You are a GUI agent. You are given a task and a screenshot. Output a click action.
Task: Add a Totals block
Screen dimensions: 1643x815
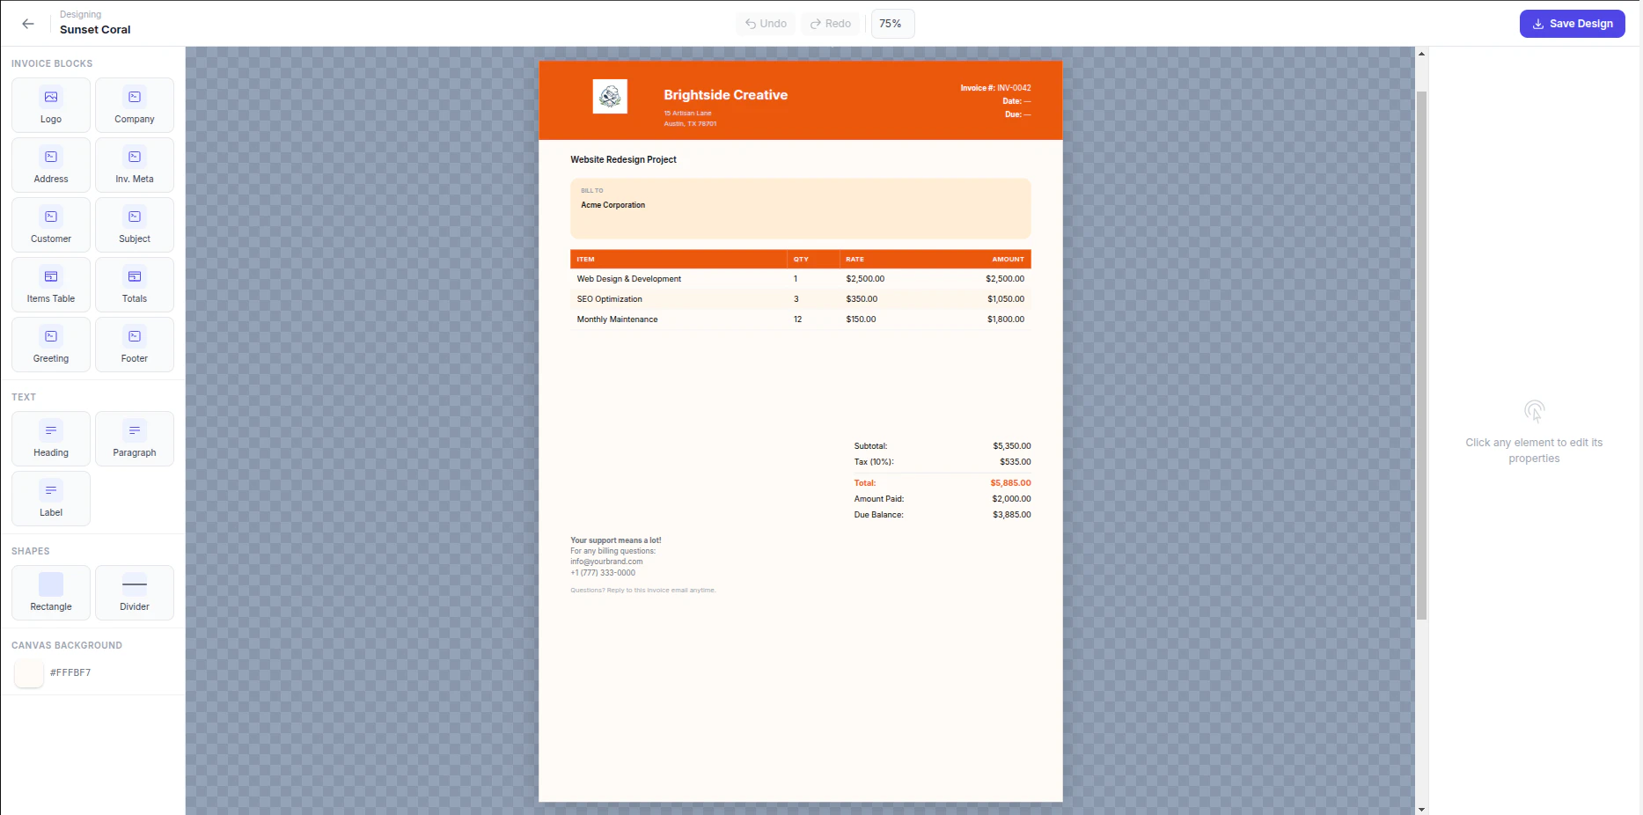pyautogui.click(x=135, y=285)
